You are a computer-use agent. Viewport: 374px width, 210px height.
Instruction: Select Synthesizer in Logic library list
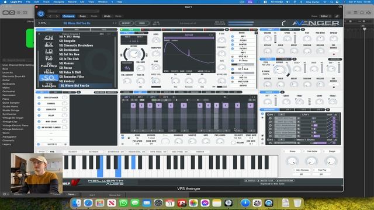pos(9,114)
